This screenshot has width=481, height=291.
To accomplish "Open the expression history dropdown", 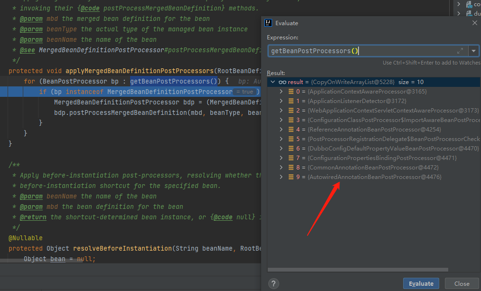I will point(473,51).
